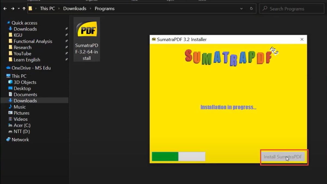Image resolution: width=327 pixels, height=184 pixels.
Task: Open the 3D Objects cube icon
Action: click(10, 82)
